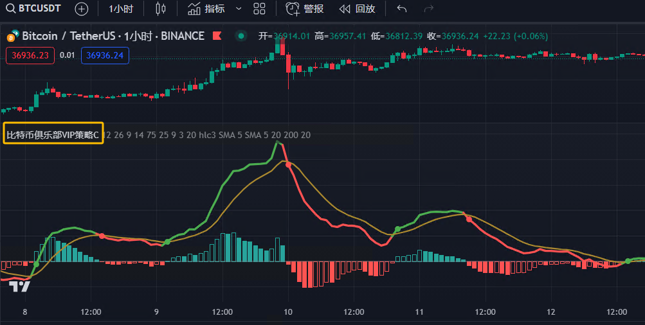Click the red sell price 36936.23
The height and width of the screenshot is (325, 645).
[30, 55]
